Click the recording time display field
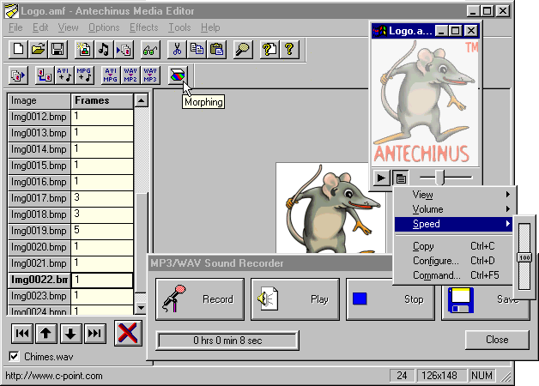The image size is (539, 386). click(227, 341)
